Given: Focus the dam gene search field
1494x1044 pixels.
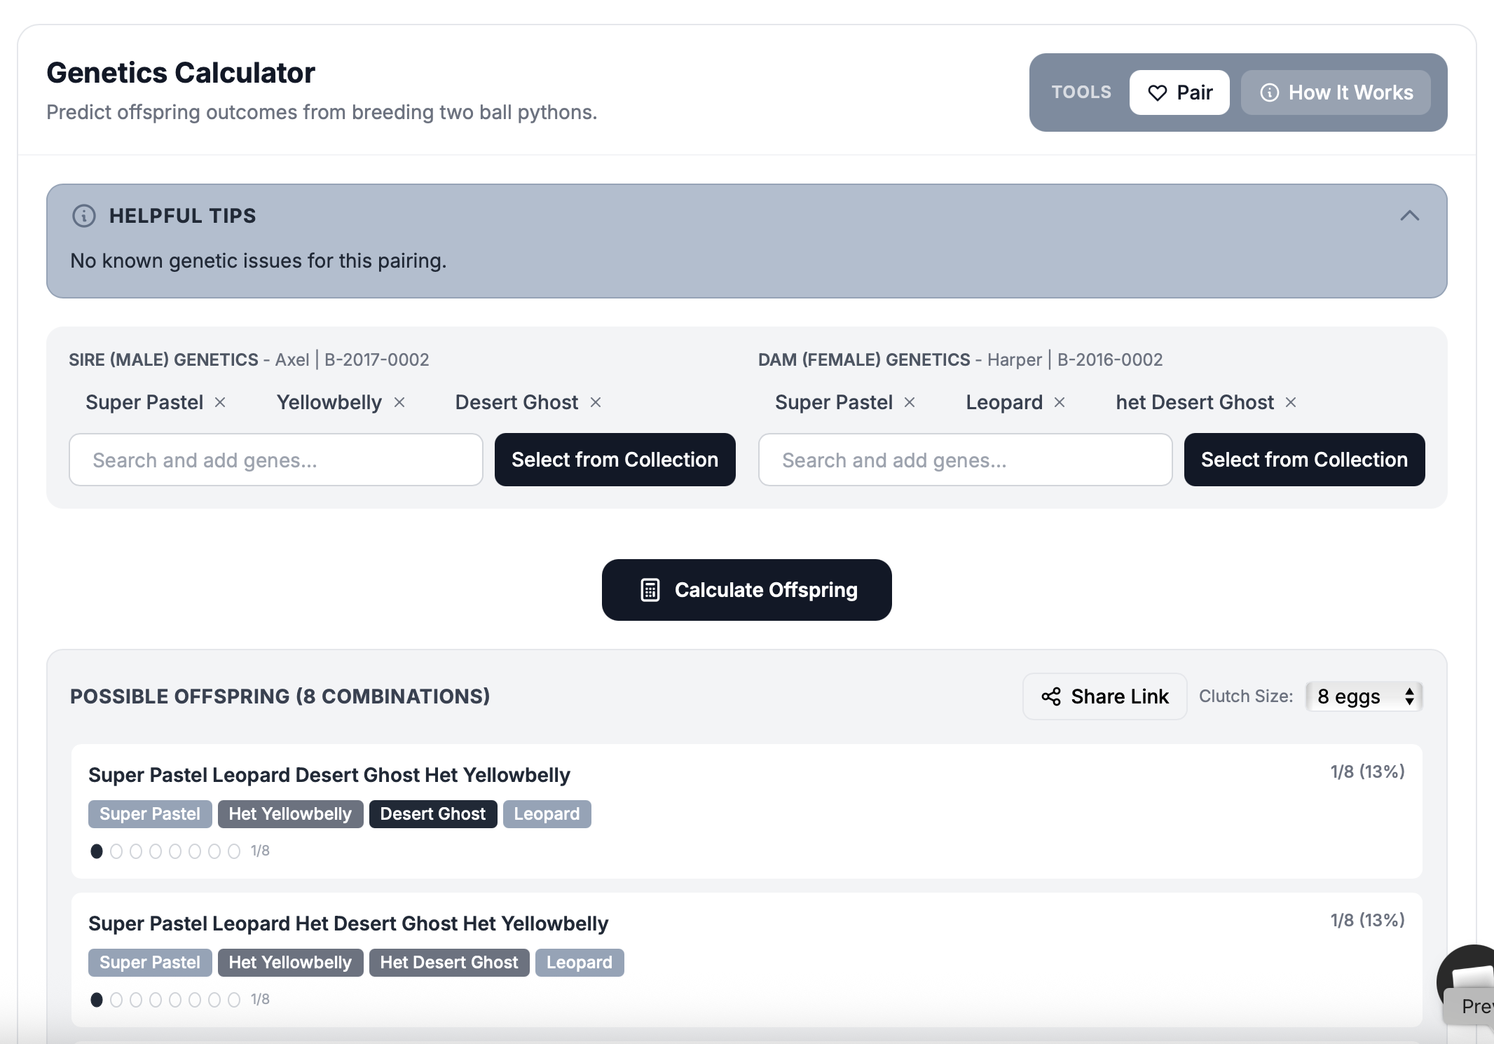Looking at the screenshot, I should (x=965, y=460).
